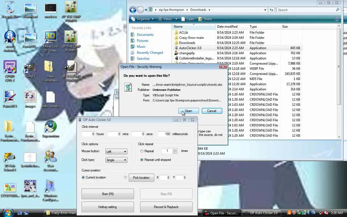Click the avast tray icon
347x217 pixels.
pos(314,213)
